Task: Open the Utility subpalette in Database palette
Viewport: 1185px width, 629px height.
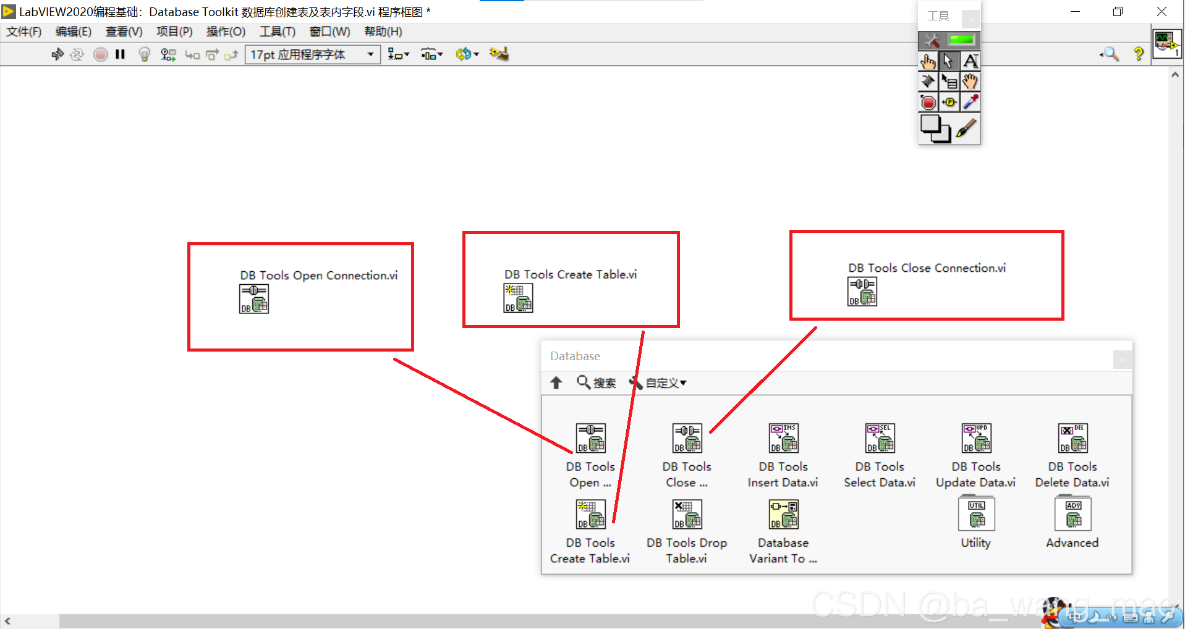Action: (975, 514)
